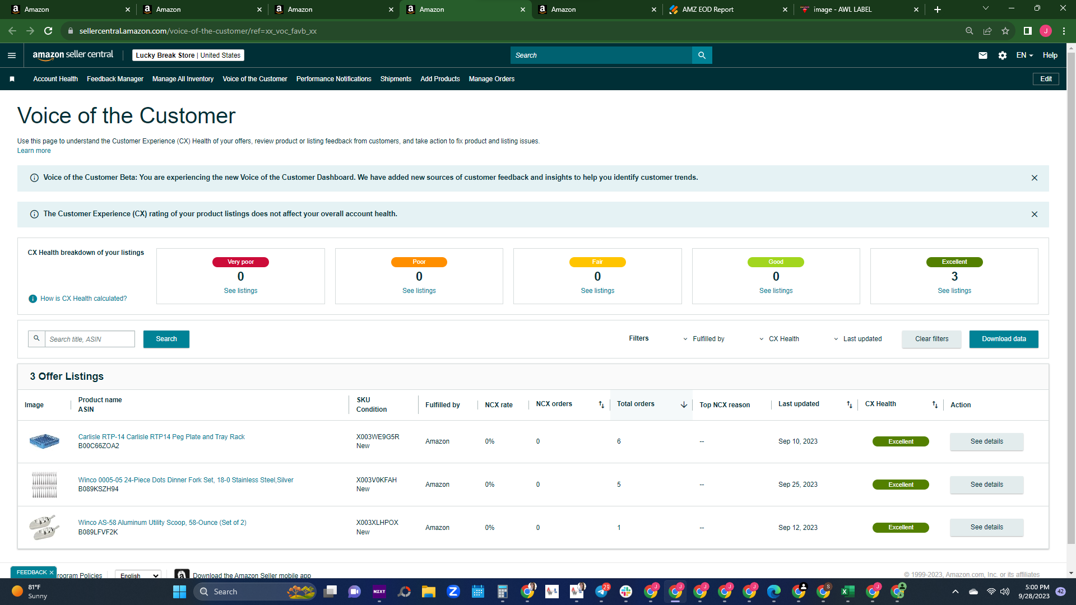Click the Seller Central top search field

(x=601, y=55)
